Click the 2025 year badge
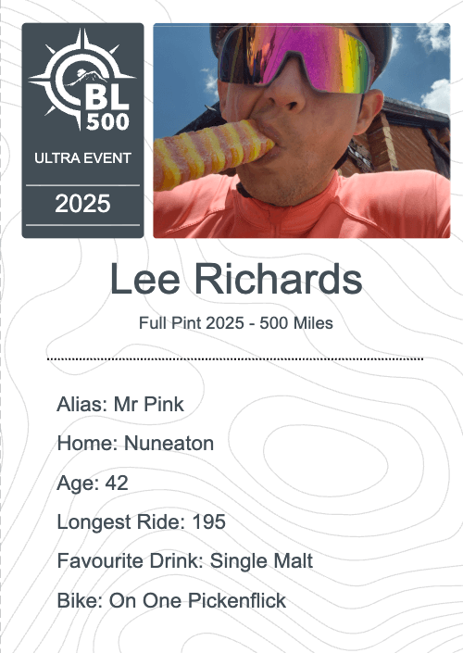The width and height of the screenshot is (463, 653). coord(82,204)
